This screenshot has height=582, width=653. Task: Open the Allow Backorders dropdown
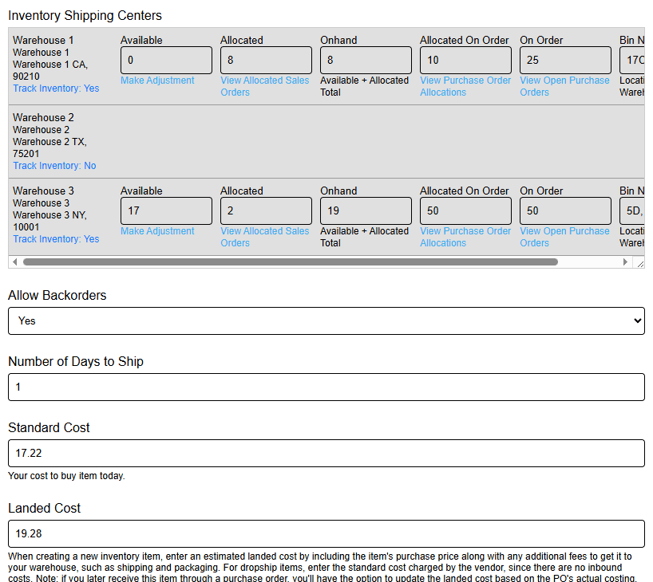click(326, 320)
